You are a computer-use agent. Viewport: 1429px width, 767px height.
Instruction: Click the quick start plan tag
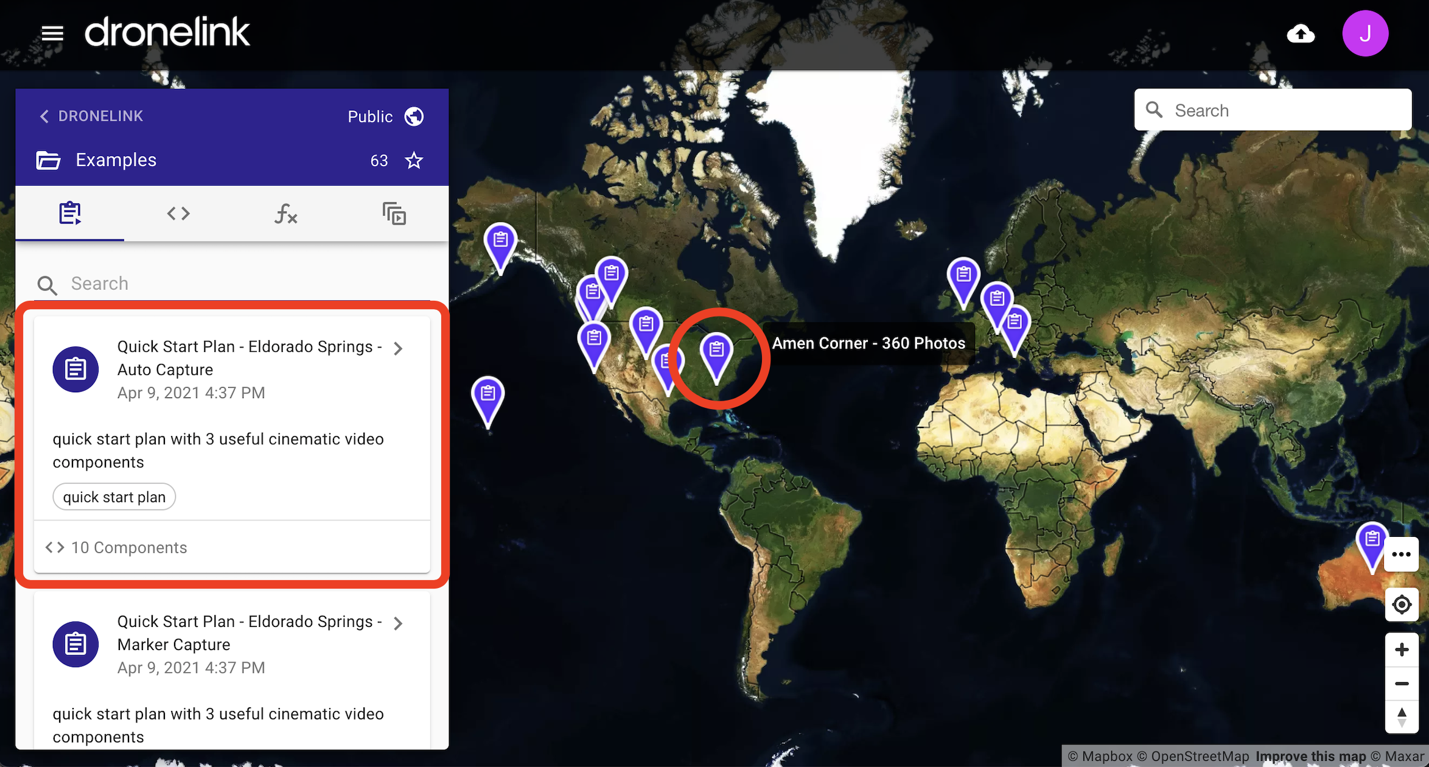click(x=114, y=497)
